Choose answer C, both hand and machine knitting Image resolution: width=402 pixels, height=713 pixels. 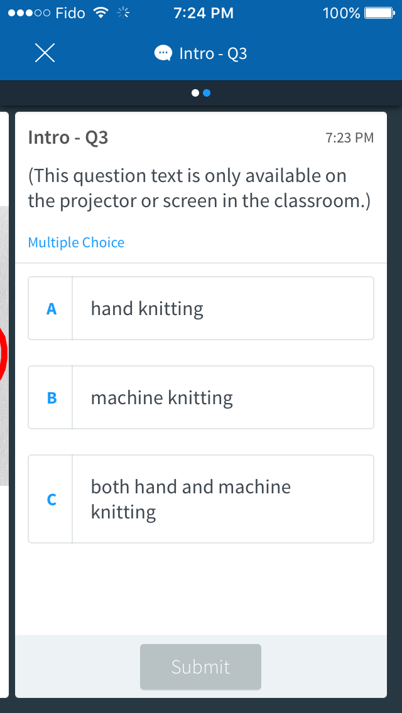(201, 498)
